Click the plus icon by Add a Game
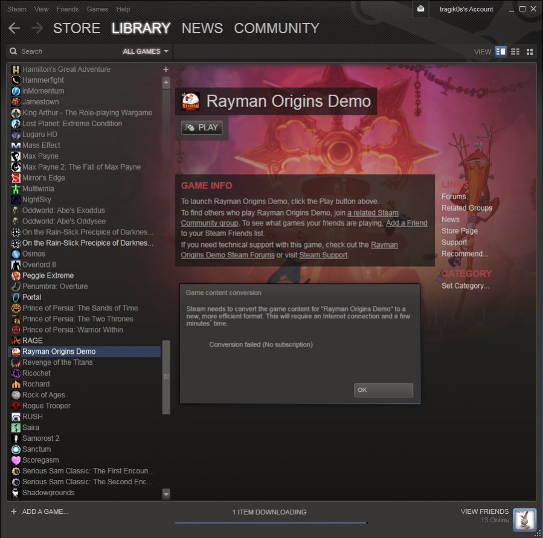This screenshot has height=538, width=543. click(x=14, y=511)
